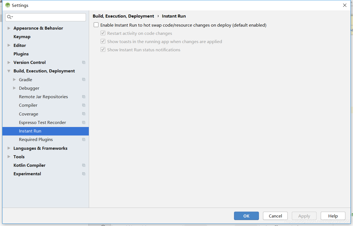Open the Keymap settings page
353x226 pixels.
coord(22,37)
